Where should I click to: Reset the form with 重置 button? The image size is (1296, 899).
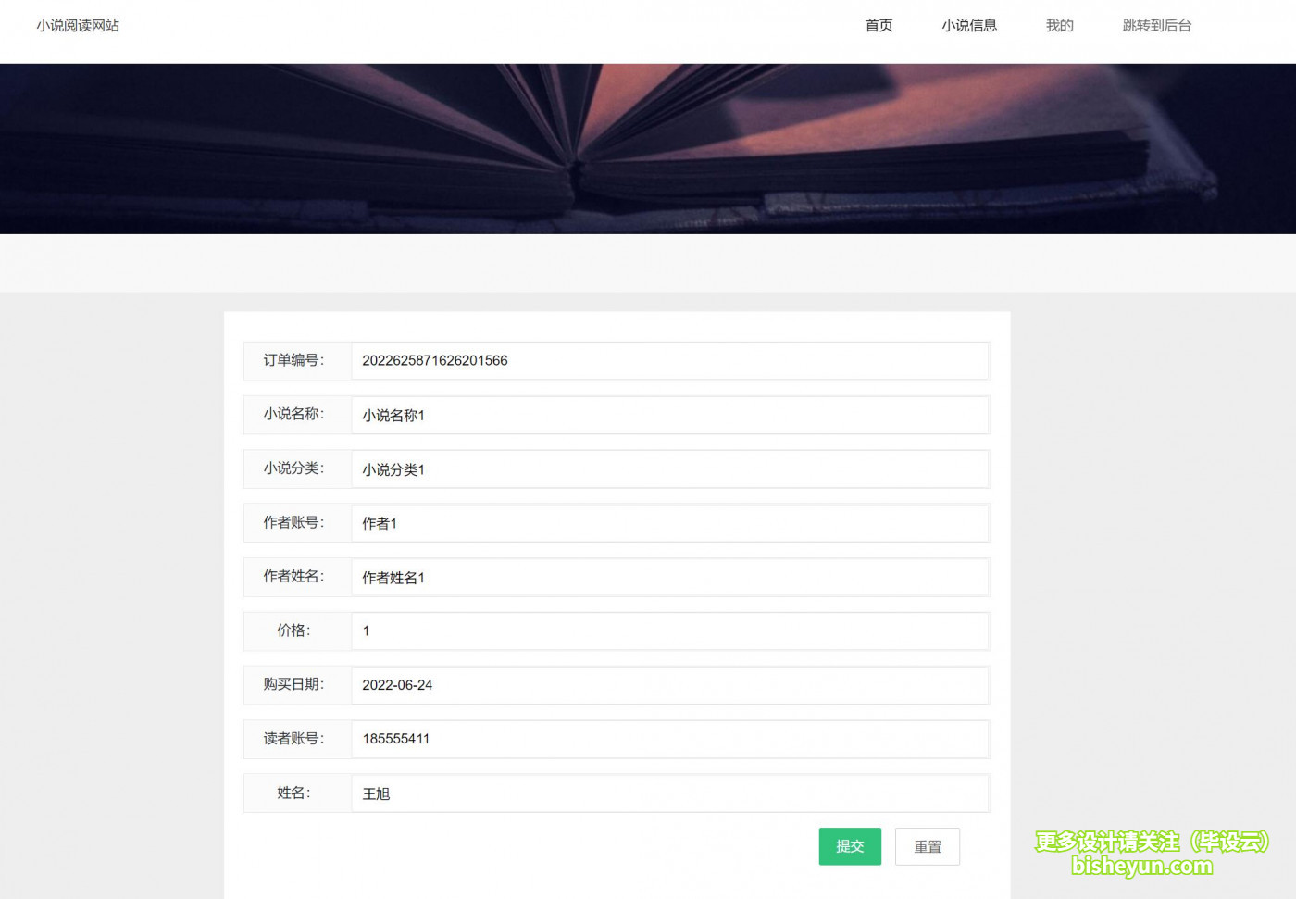928,846
